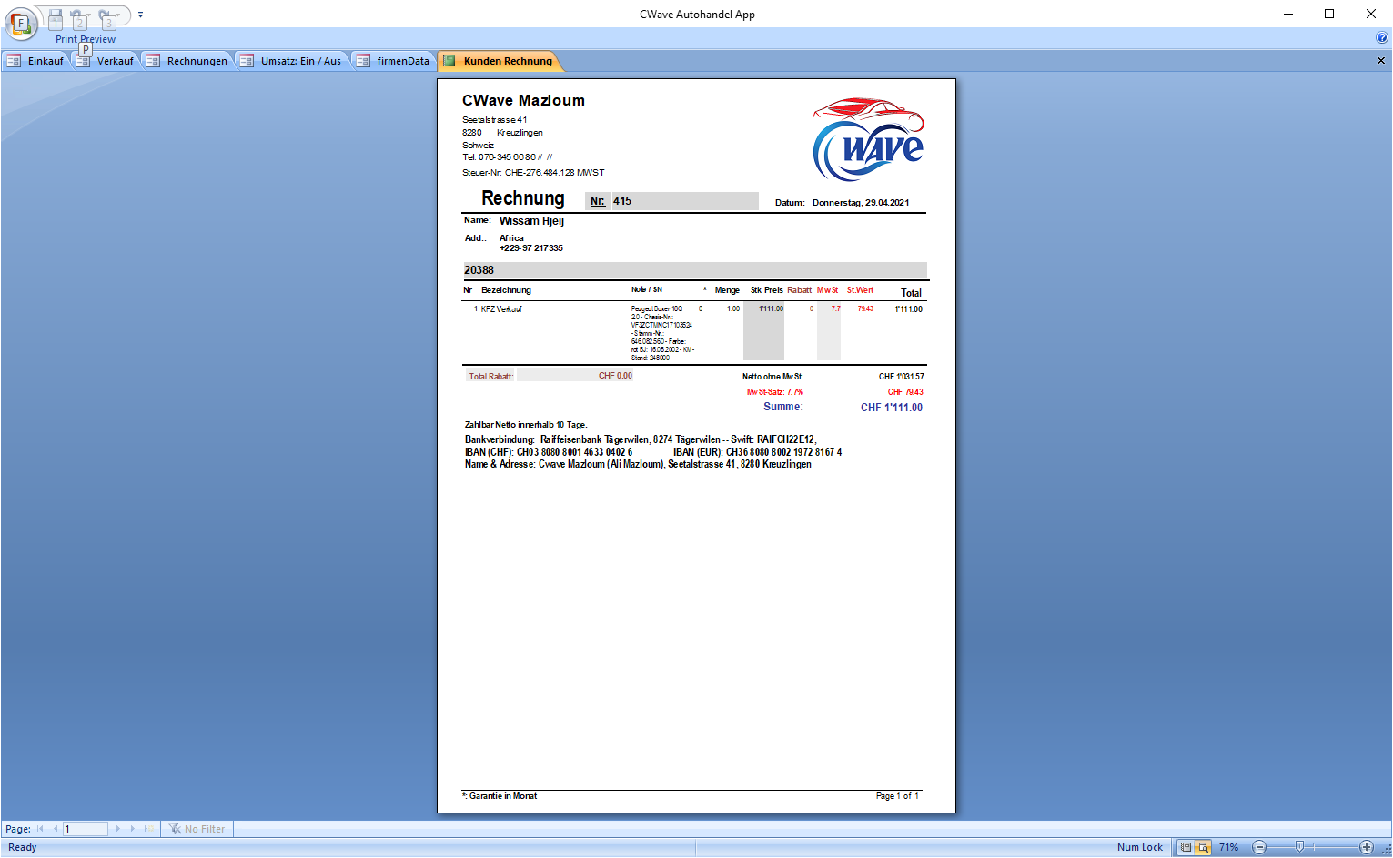Open the Access help icon
This screenshot has height=858, width=1393.
[x=1382, y=38]
